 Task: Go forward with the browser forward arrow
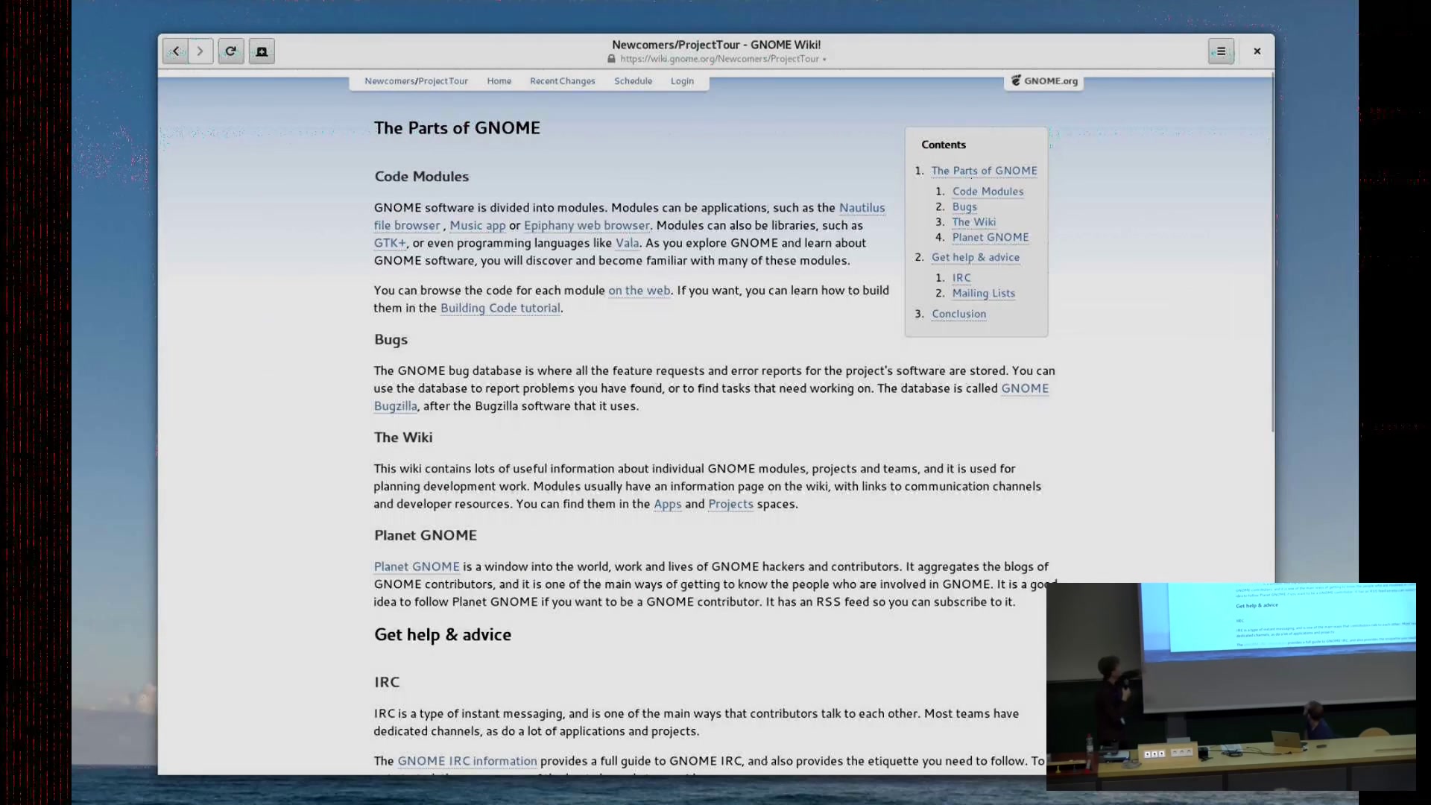click(x=200, y=51)
